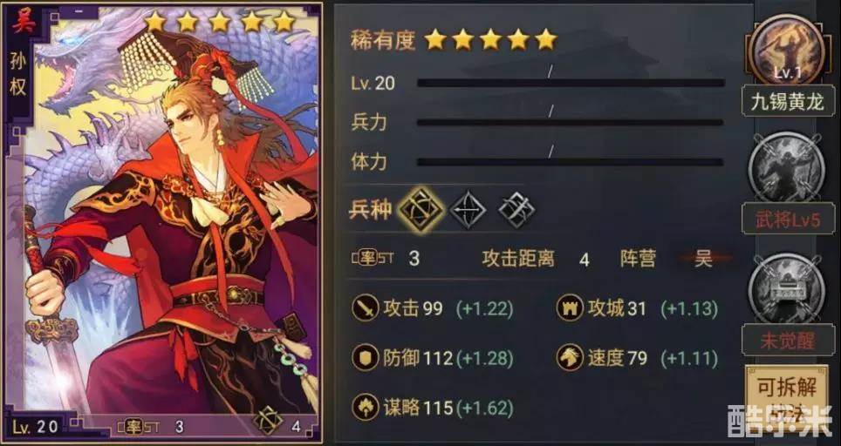Click the 武将Lv5 unlock label

tap(788, 219)
